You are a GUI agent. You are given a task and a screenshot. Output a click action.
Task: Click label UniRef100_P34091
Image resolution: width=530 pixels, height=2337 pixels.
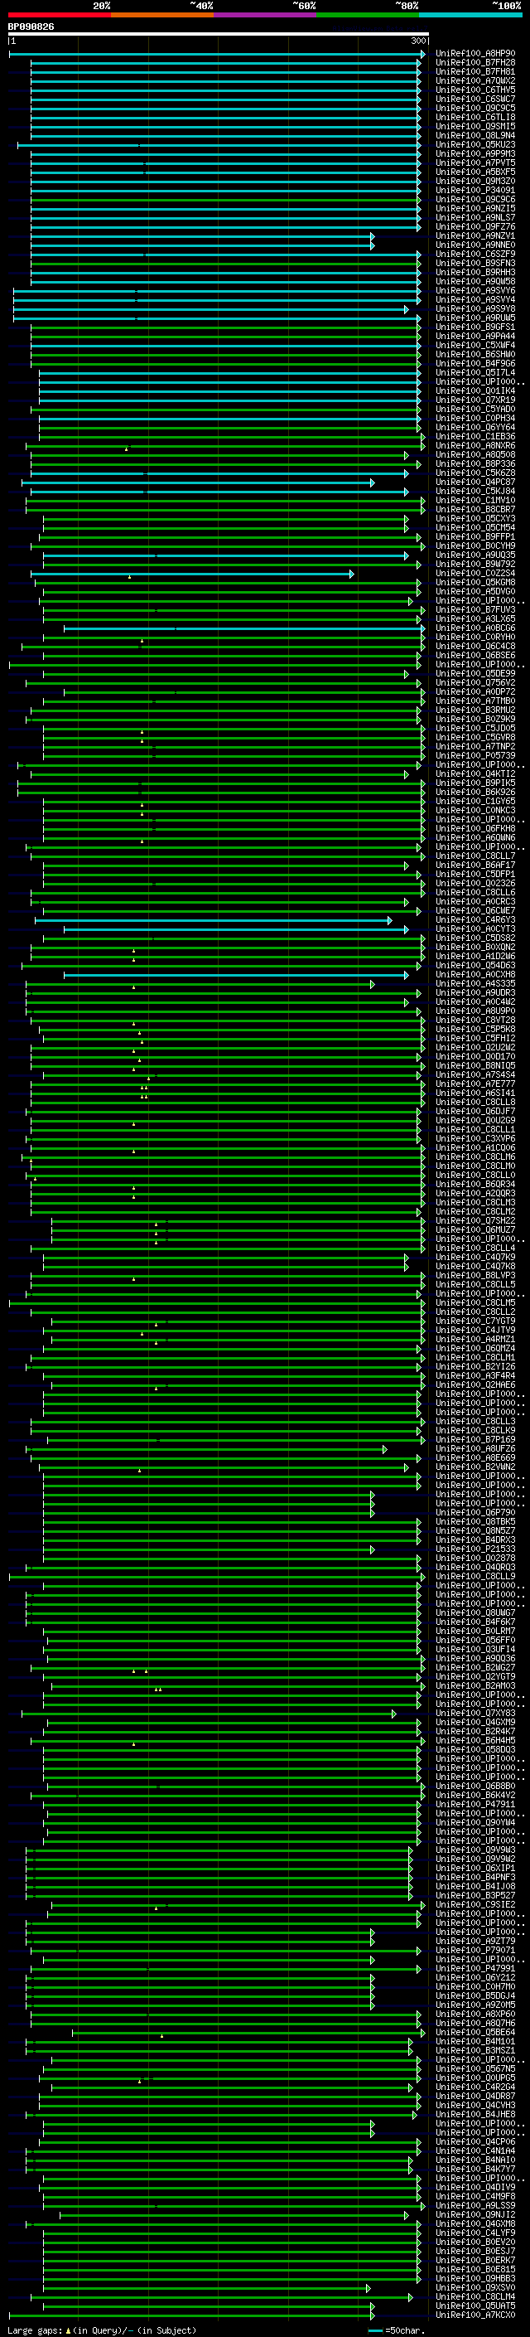click(475, 191)
